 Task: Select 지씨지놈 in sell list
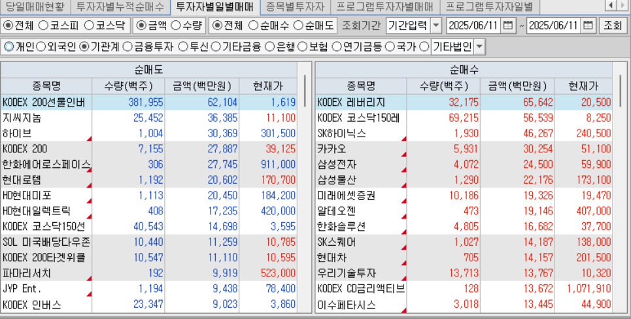pyautogui.click(x=149, y=118)
